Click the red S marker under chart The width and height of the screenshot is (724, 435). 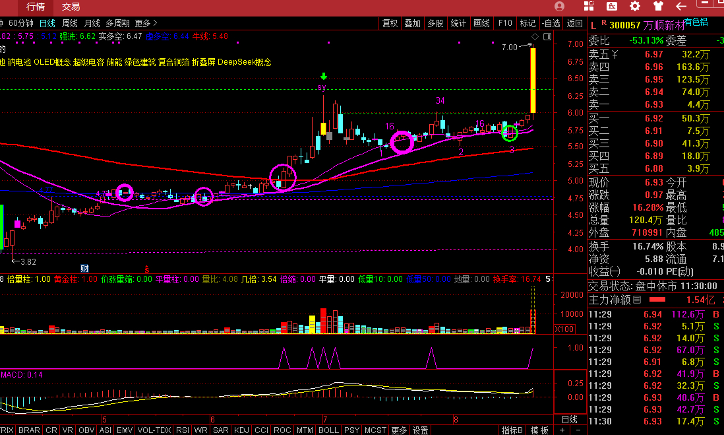tap(147, 269)
